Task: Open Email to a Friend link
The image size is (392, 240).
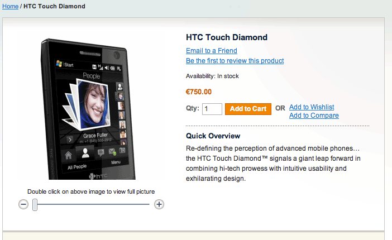Action: pyautogui.click(x=212, y=50)
